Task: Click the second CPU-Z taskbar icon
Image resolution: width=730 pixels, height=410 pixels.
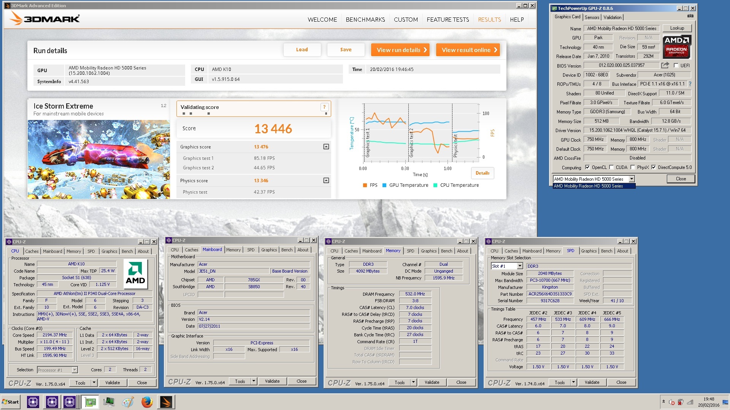Action: point(52,402)
